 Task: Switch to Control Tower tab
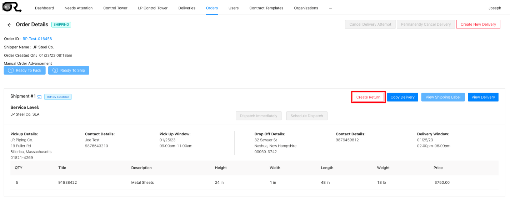point(115,8)
